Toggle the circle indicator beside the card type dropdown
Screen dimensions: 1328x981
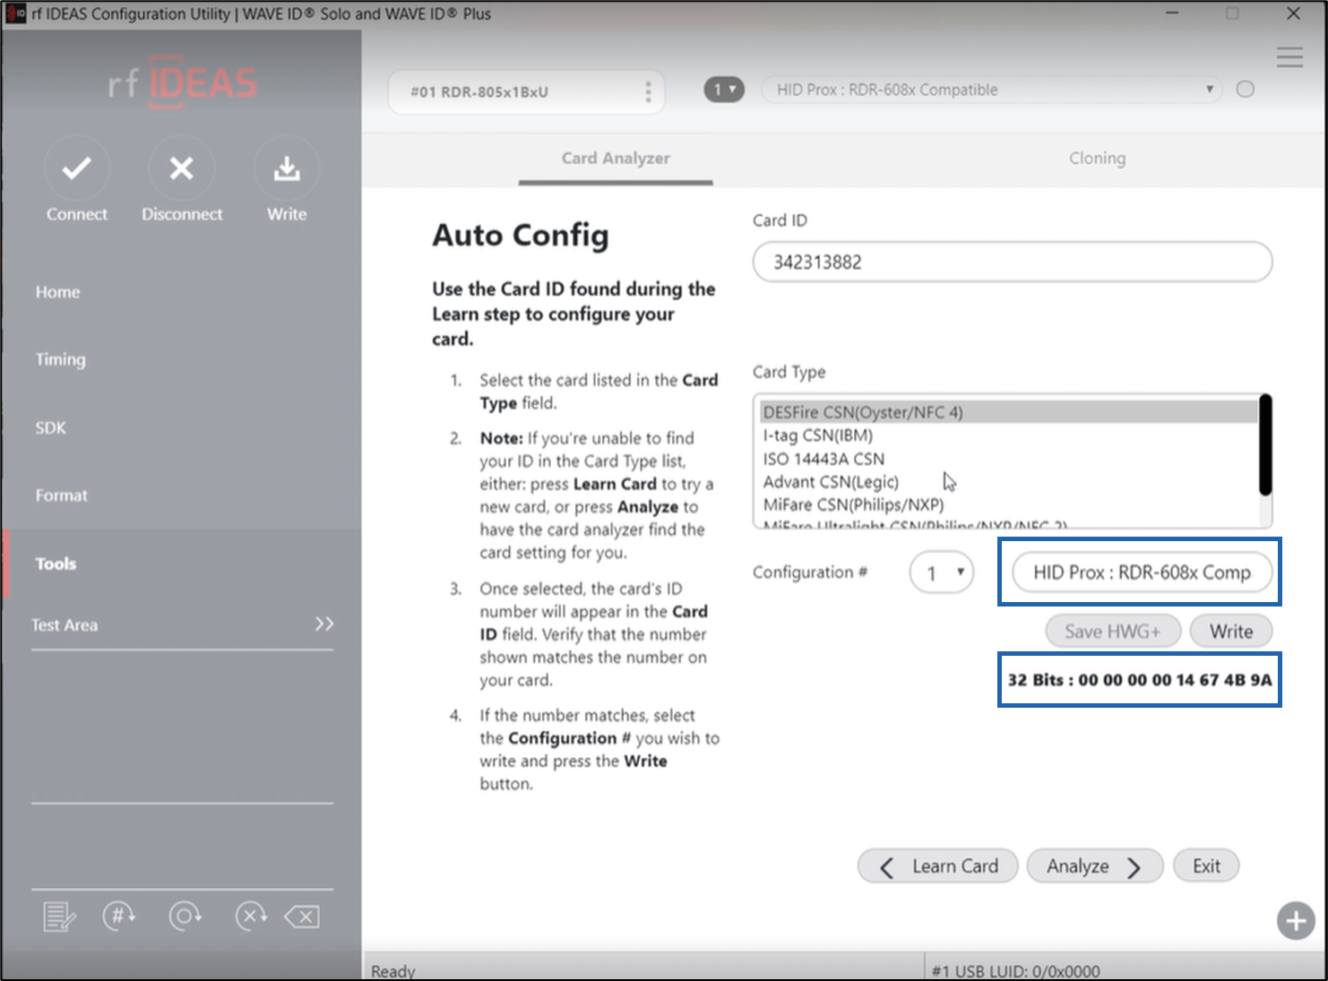point(1245,90)
